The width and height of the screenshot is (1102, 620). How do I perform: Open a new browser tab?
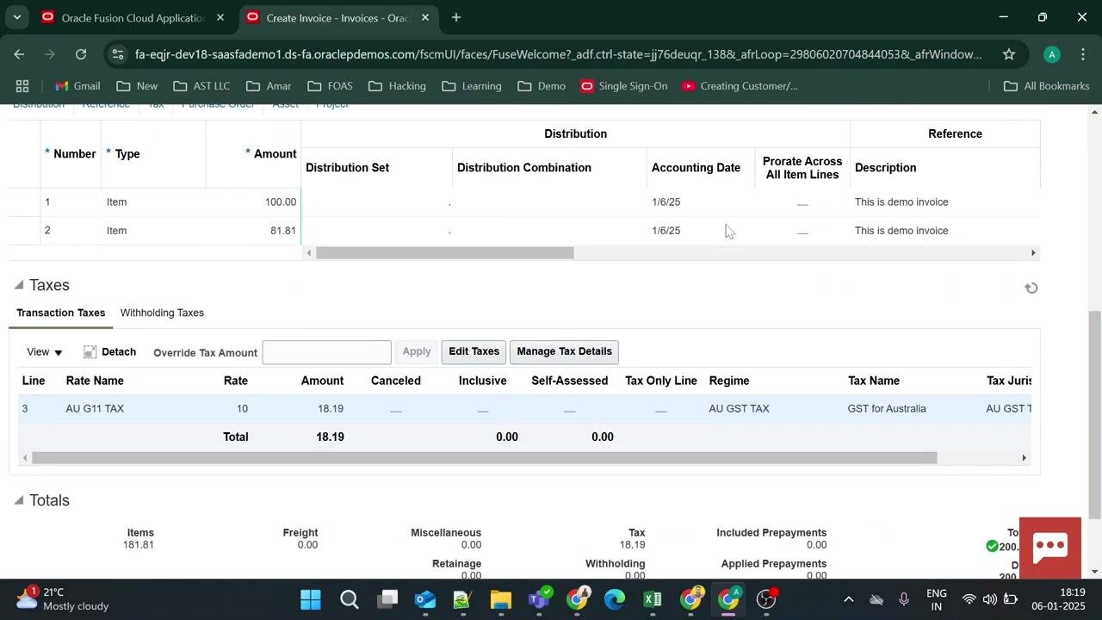point(456,17)
